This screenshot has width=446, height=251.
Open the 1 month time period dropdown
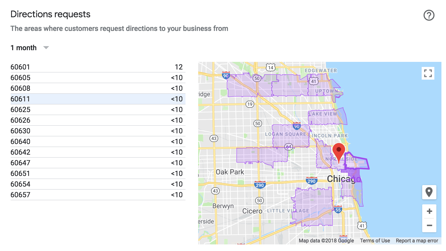30,47
